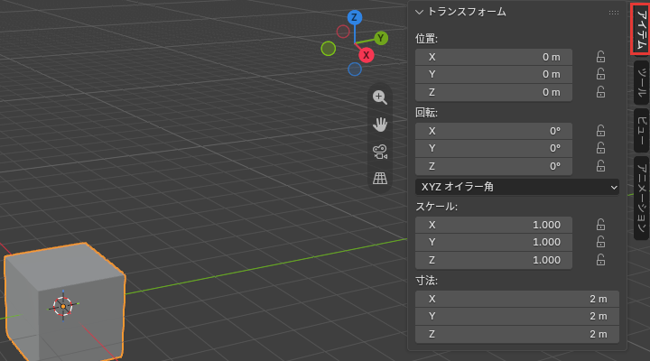Click the dimensions Y field showing 2 m
The width and height of the screenshot is (650, 361).
tap(517, 316)
